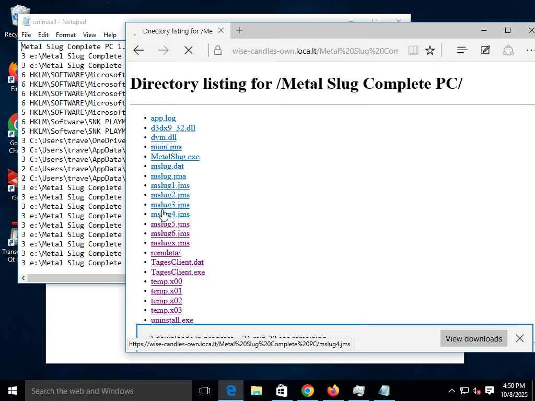Open Notepad Format menu
The height and width of the screenshot is (401, 535).
pyautogui.click(x=65, y=35)
